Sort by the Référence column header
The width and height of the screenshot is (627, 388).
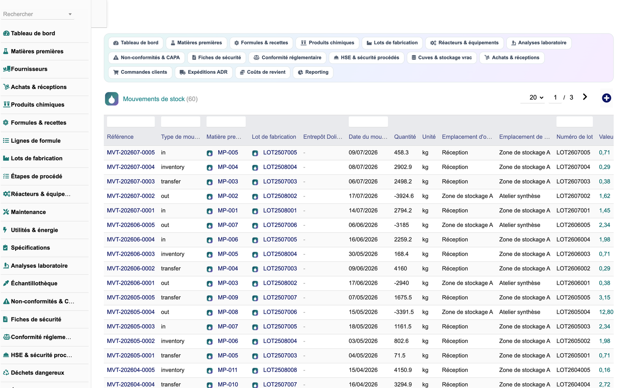(120, 137)
